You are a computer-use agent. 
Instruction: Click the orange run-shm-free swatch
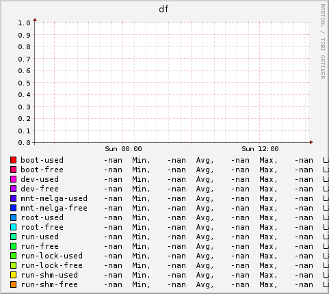point(13,284)
